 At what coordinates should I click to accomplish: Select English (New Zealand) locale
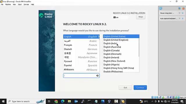click(121, 61)
